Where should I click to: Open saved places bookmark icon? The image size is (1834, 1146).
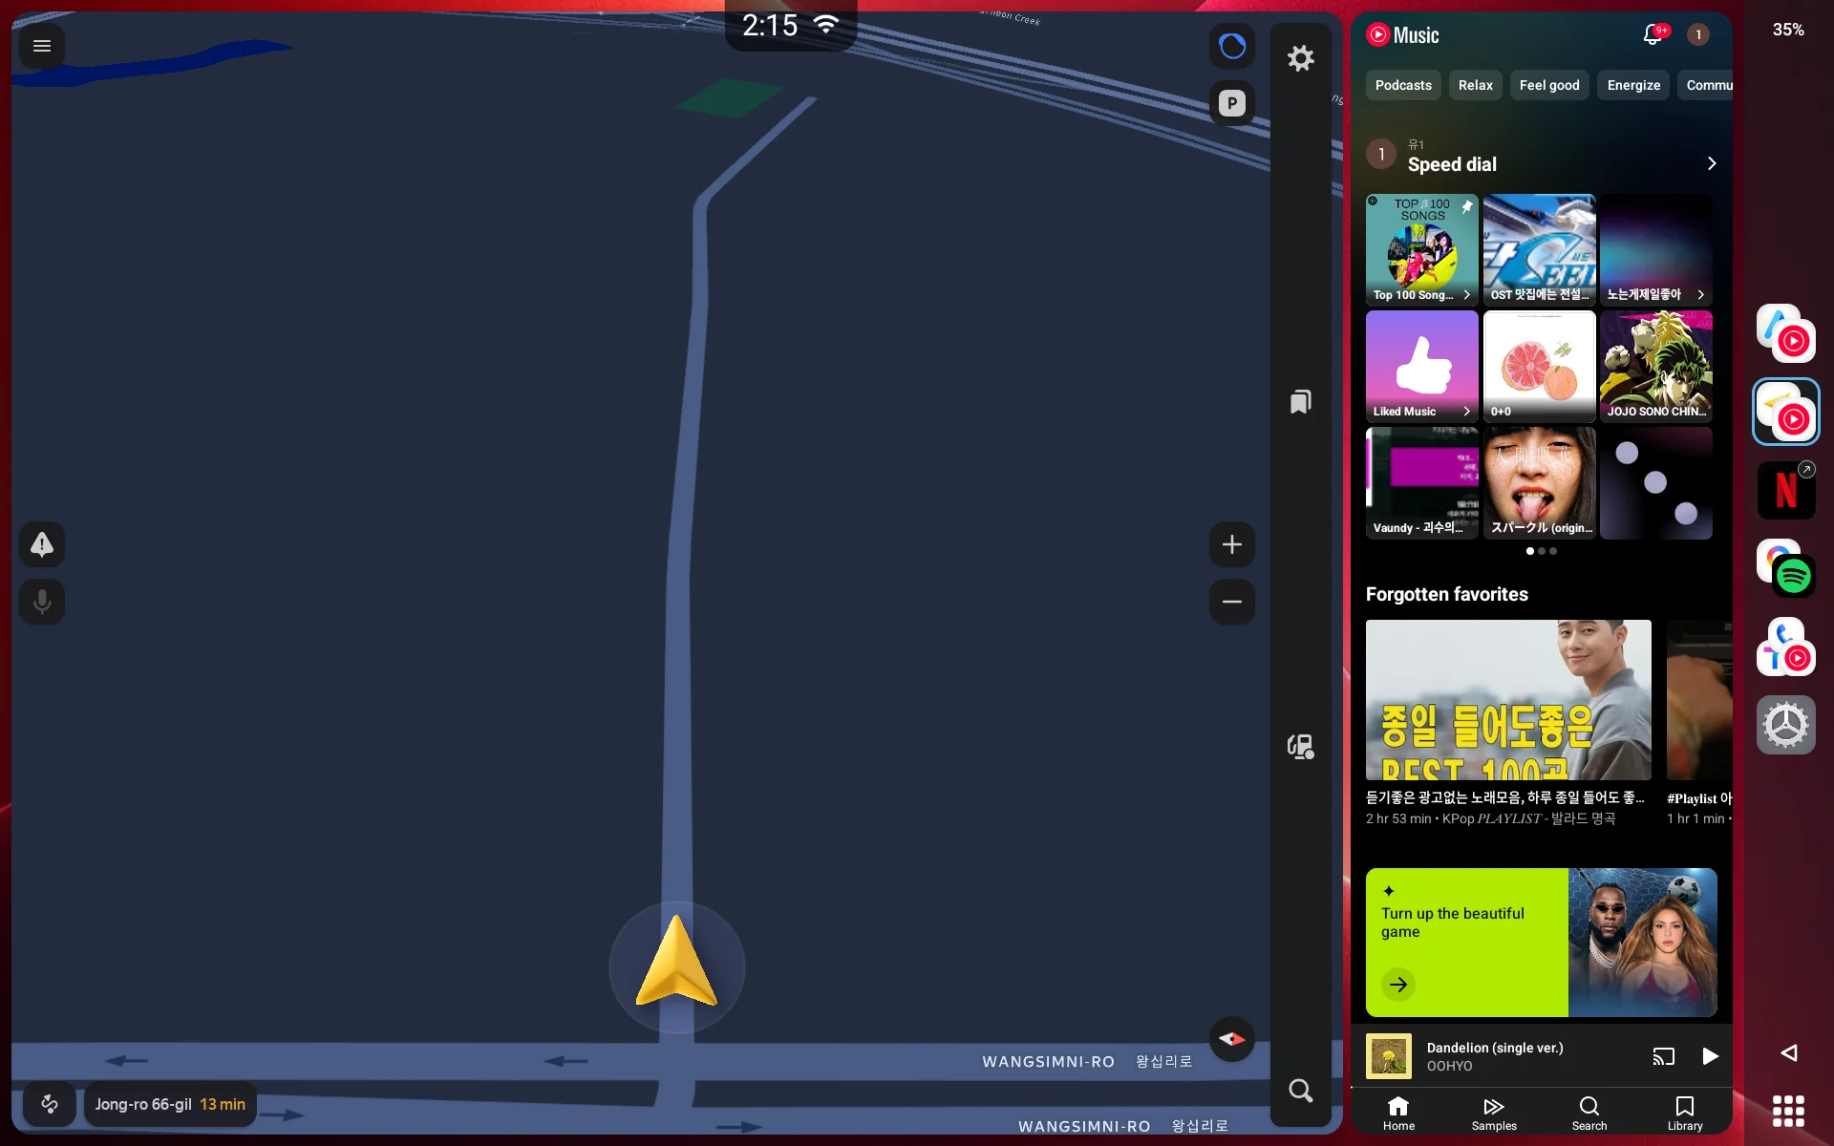pyautogui.click(x=1300, y=402)
